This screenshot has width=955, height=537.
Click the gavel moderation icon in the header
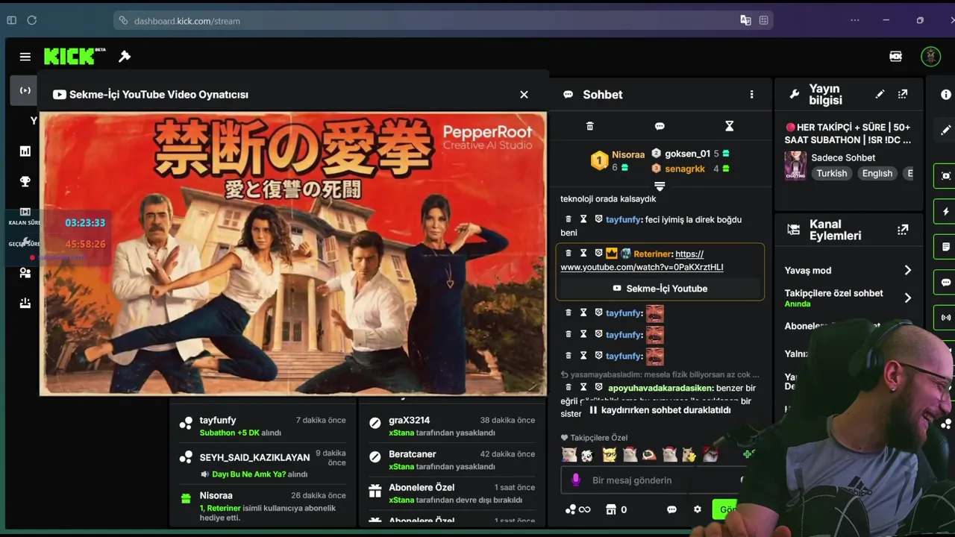(125, 57)
